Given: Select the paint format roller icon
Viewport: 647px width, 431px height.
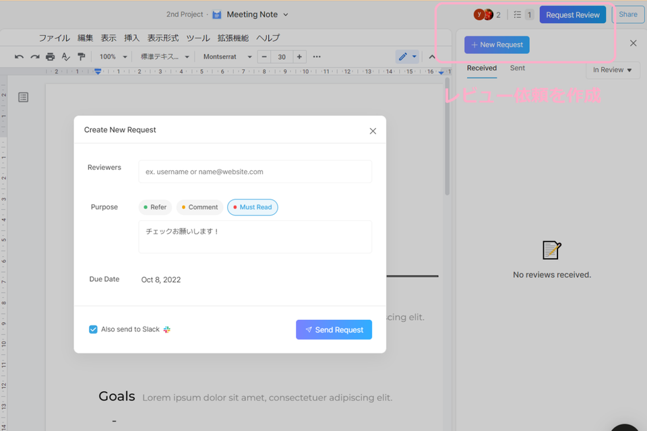Looking at the screenshot, I should [x=82, y=57].
